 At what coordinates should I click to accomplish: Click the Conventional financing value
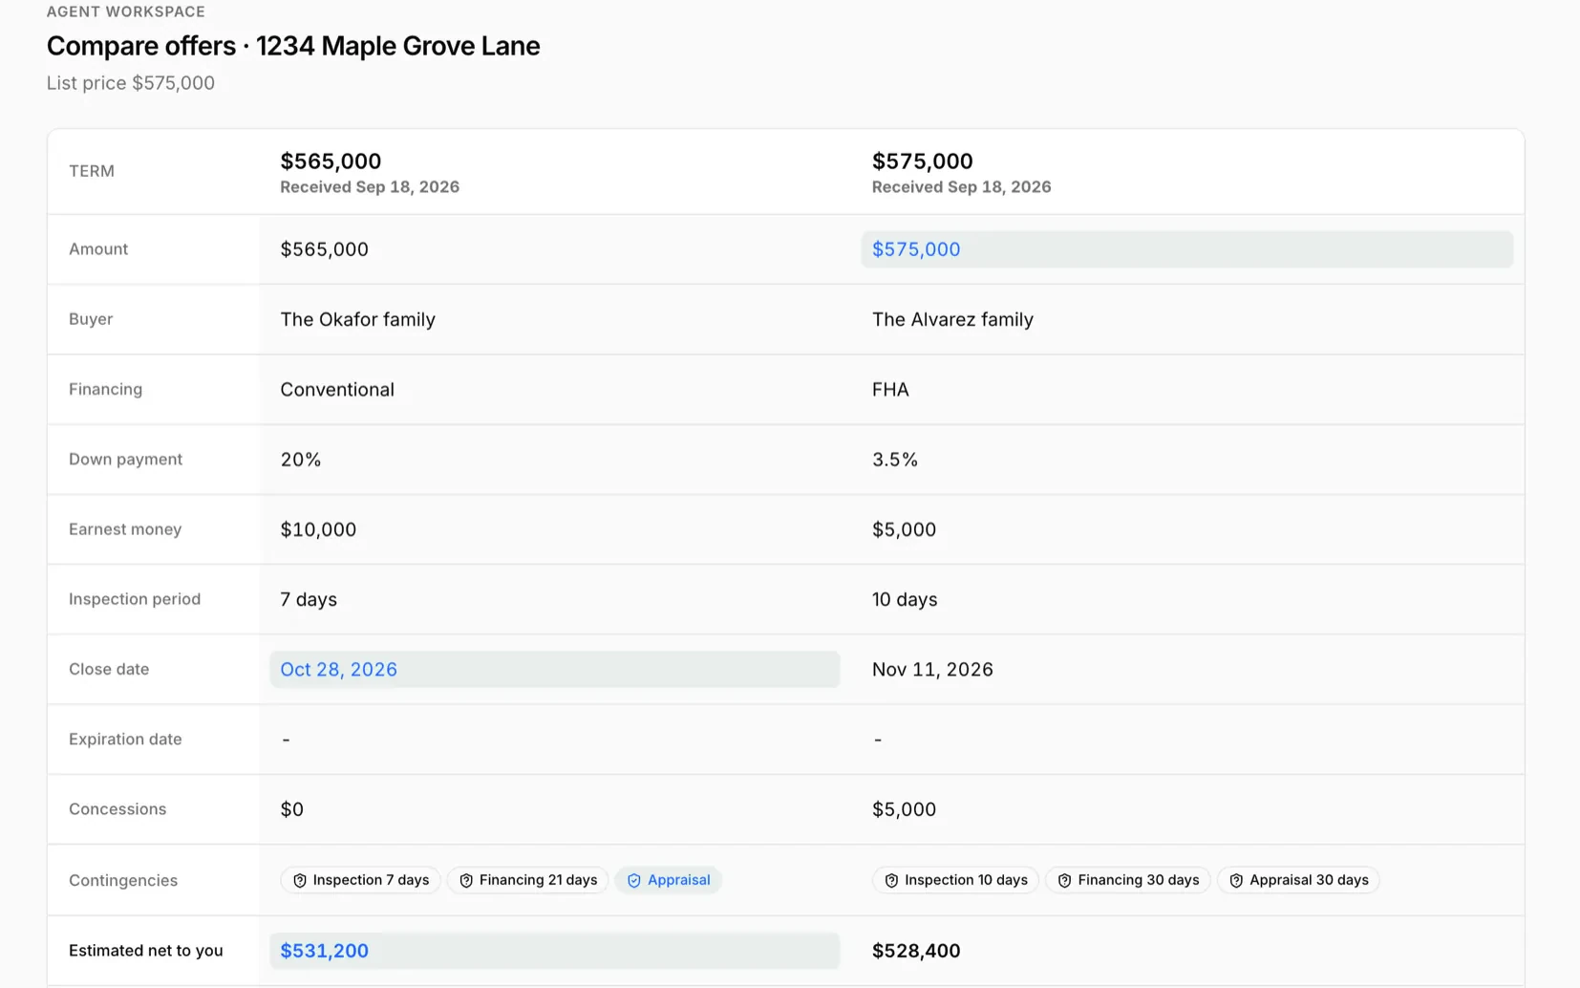point(337,390)
